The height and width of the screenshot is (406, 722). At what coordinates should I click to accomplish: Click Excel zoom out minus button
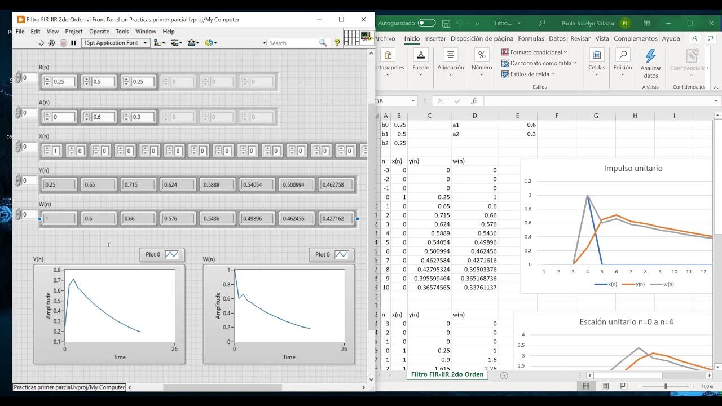(639, 386)
